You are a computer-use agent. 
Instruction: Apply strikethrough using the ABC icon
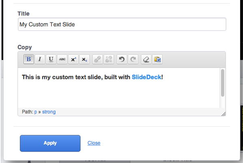coord(62,59)
